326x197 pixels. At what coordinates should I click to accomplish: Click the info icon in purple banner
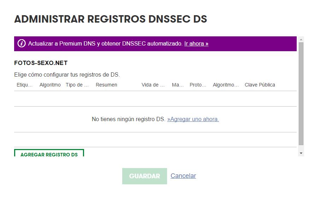[22, 43]
